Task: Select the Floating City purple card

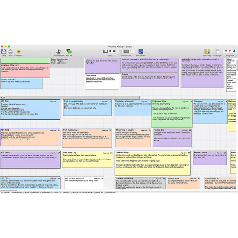Action: click(x=172, y=138)
